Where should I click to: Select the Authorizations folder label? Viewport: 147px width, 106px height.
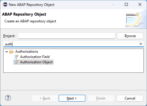(27, 52)
